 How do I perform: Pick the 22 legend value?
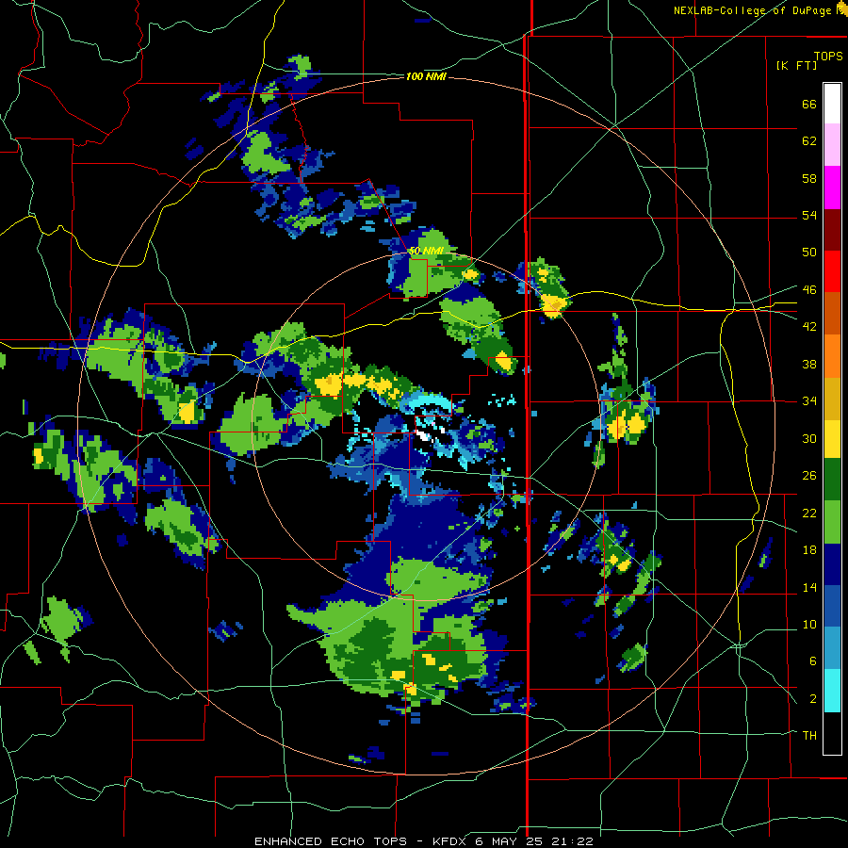[809, 513]
